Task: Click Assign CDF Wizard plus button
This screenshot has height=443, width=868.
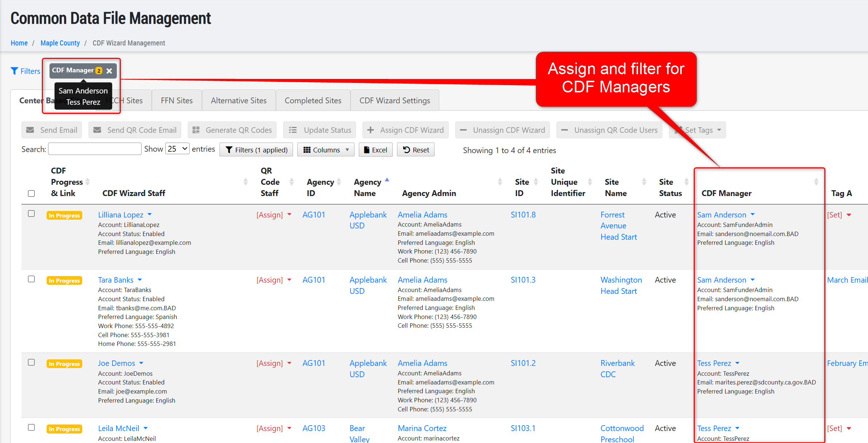Action: pos(405,130)
